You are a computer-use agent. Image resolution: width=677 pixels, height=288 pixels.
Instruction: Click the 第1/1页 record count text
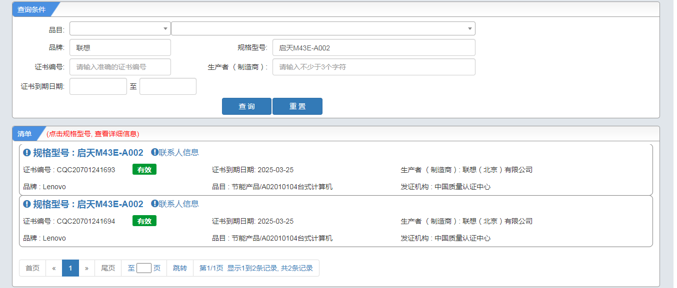click(256, 268)
